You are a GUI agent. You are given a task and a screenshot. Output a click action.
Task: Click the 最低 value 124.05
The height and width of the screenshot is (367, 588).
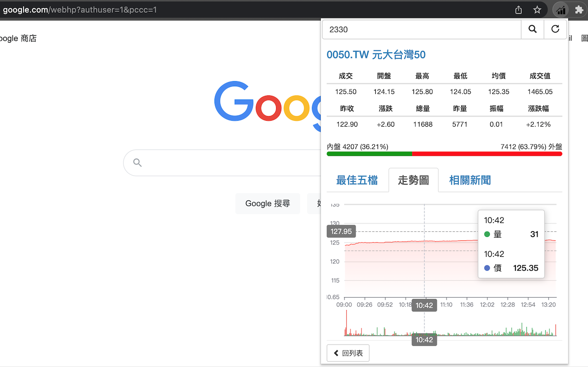click(460, 92)
